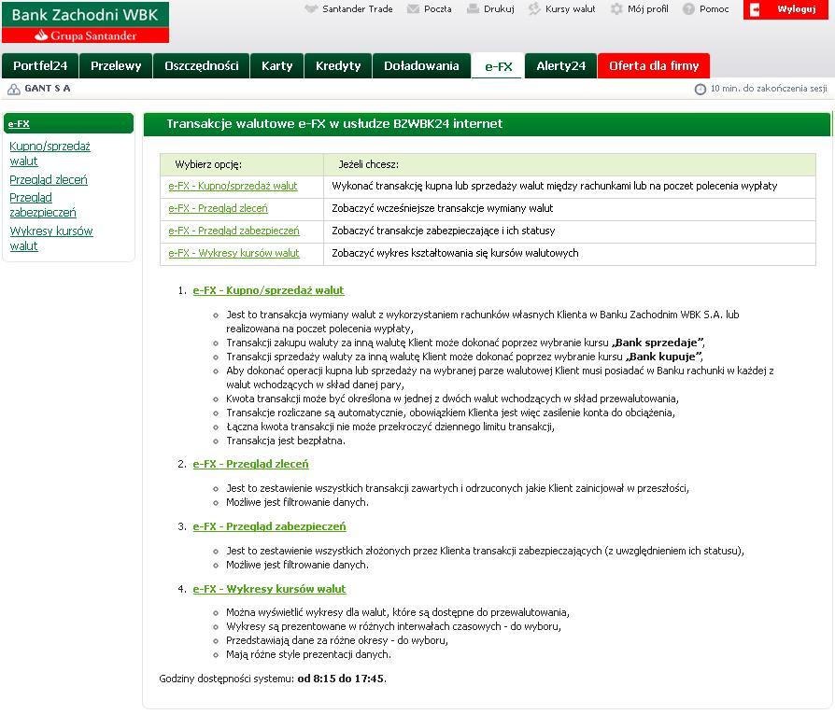Click the Kursy walut currency icon

tap(534, 9)
